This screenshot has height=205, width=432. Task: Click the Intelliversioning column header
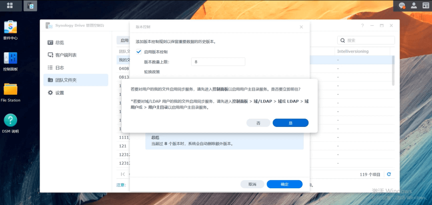point(362,51)
